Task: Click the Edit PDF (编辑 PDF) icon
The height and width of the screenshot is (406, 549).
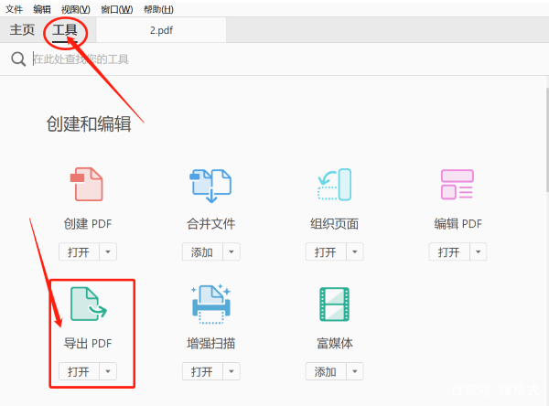Action: pos(457,184)
